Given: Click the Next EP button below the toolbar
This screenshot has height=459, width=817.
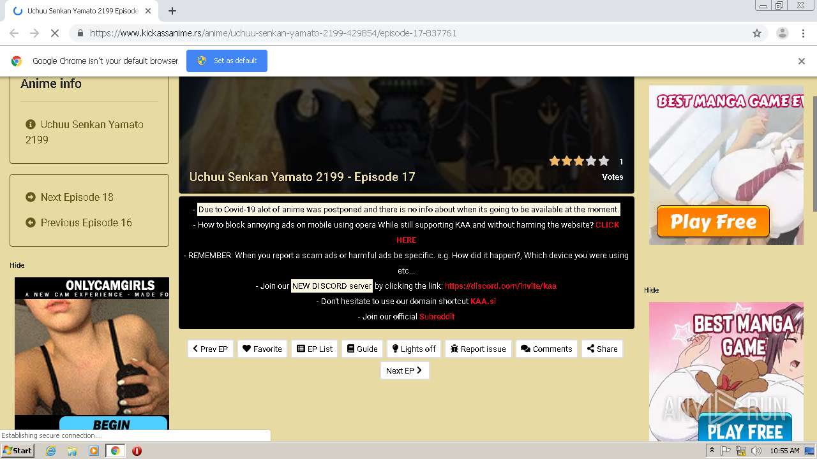Looking at the screenshot, I should pos(405,370).
